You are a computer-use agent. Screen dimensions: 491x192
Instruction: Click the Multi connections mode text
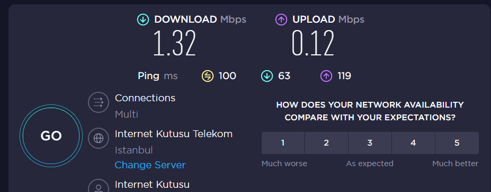127,114
